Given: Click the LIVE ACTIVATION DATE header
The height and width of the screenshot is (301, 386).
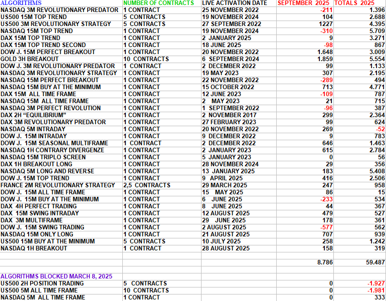Looking at the screenshot, I should [235, 3].
